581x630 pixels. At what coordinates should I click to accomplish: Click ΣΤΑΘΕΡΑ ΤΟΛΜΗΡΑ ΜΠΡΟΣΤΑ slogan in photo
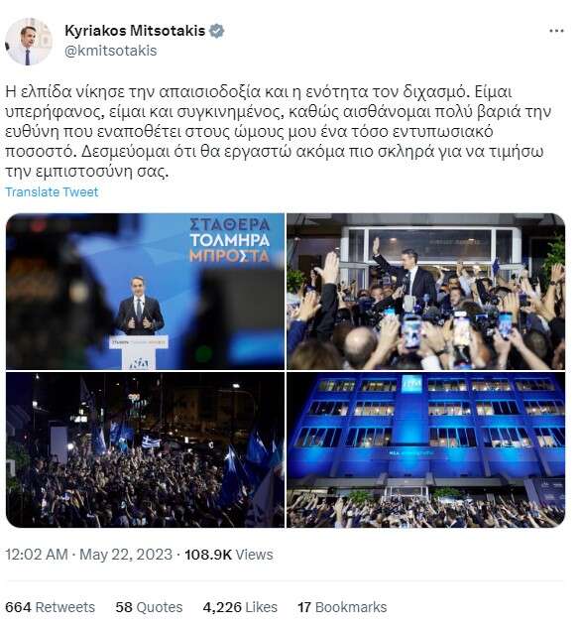[229, 240]
